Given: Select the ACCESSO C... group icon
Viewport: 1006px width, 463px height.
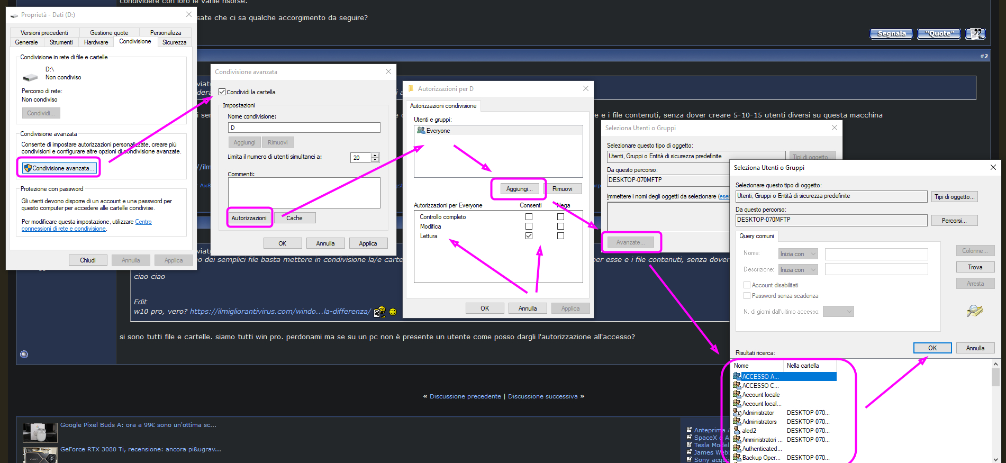Looking at the screenshot, I should 737,385.
